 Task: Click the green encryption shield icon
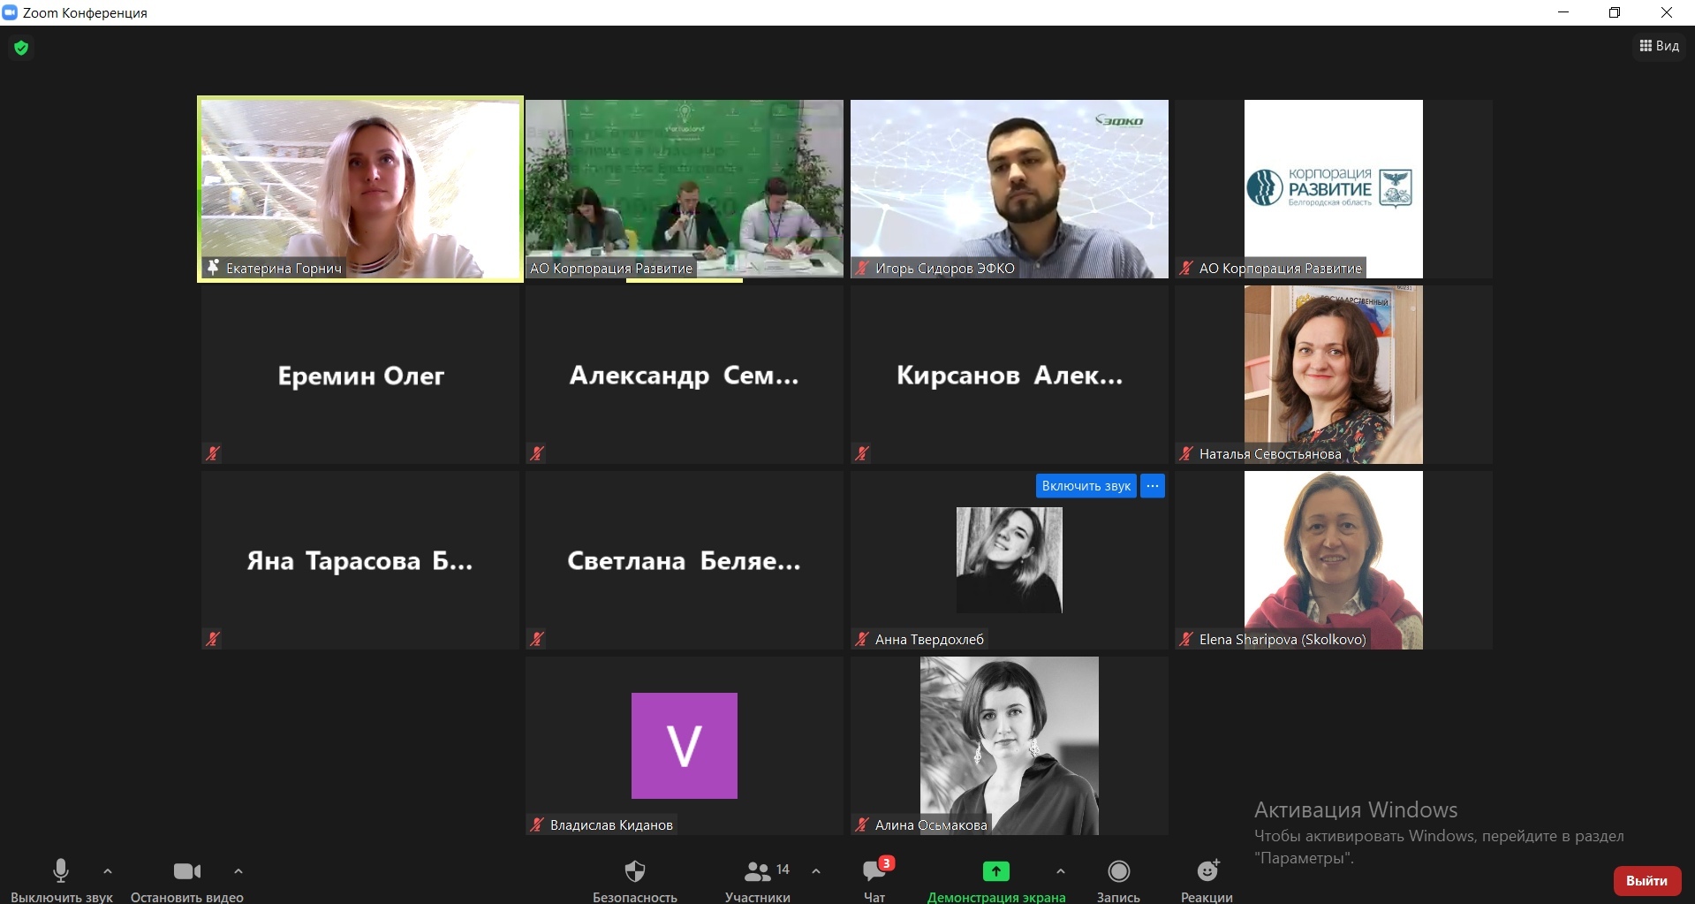[21, 48]
